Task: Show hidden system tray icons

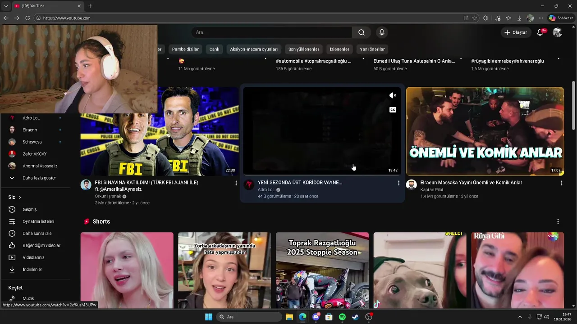Action: 520,317
